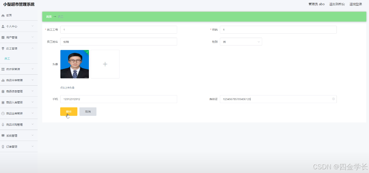Click the 退出到前台 link
This screenshot has width=369, height=173.
[337, 4]
